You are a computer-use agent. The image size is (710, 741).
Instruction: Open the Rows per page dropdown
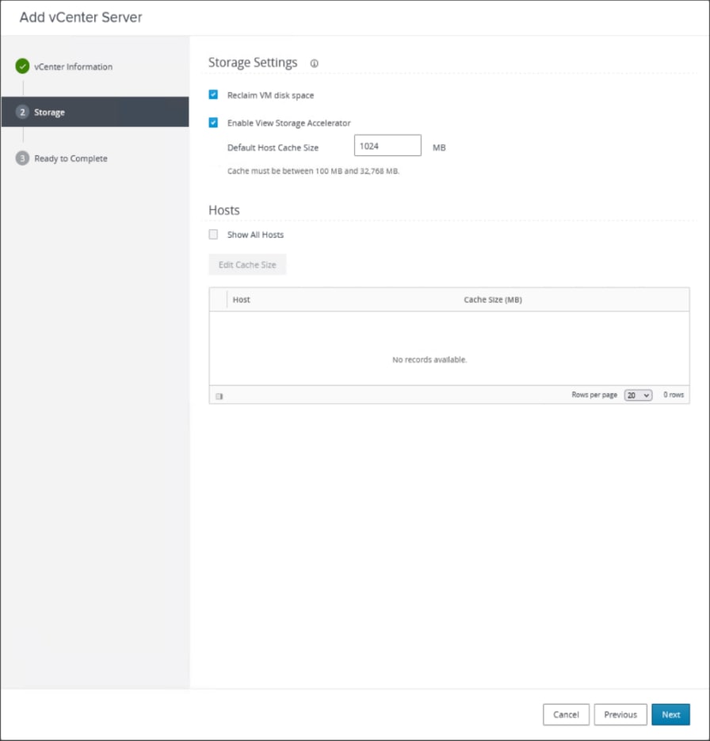click(638, 395)
